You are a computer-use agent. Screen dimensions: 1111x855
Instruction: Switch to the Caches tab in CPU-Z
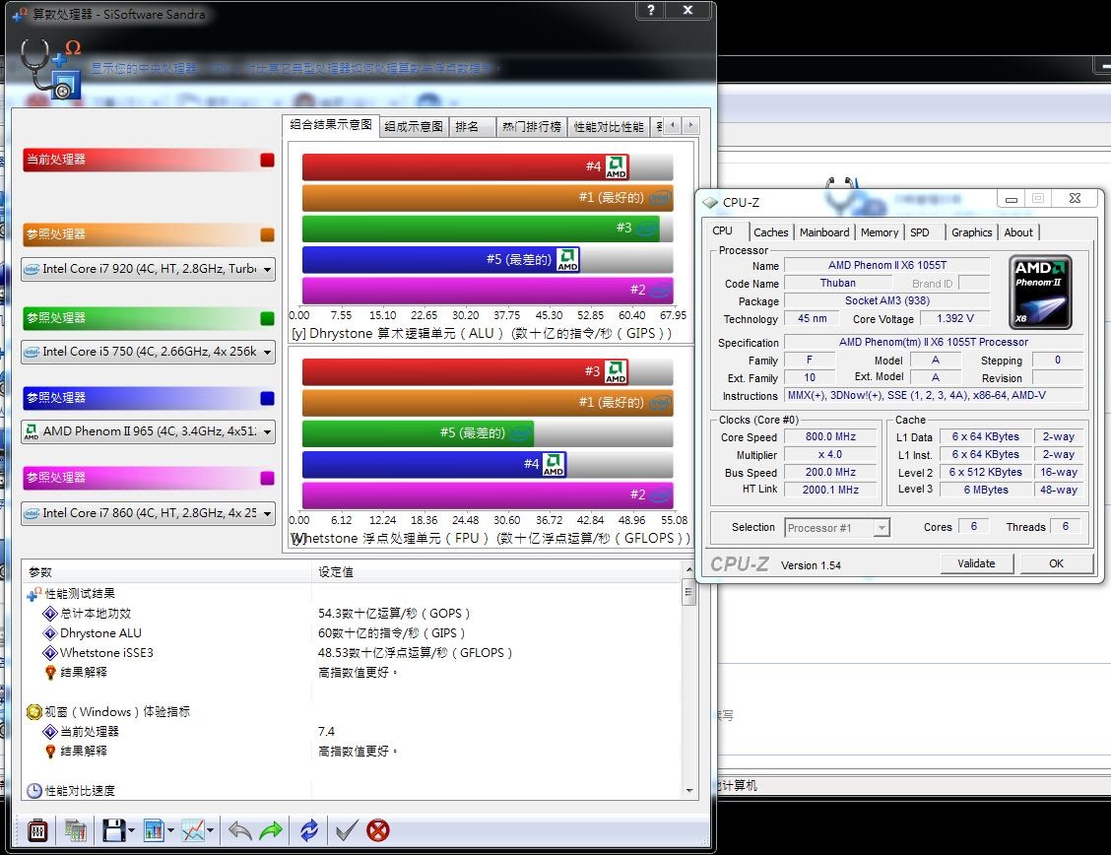(x=771, y=232)
